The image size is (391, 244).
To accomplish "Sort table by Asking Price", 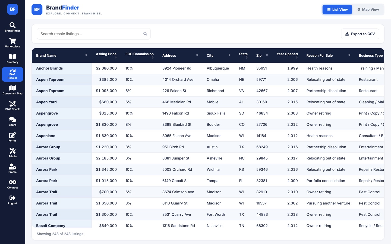I will (106, 56).
